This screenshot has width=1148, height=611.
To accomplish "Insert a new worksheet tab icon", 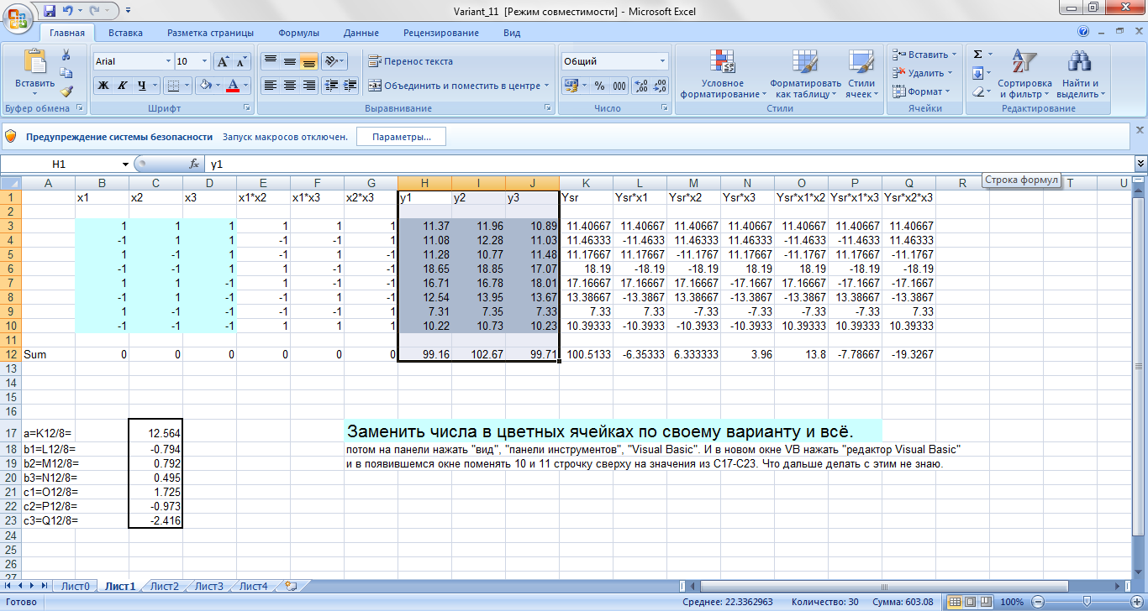I will (291, 586).
